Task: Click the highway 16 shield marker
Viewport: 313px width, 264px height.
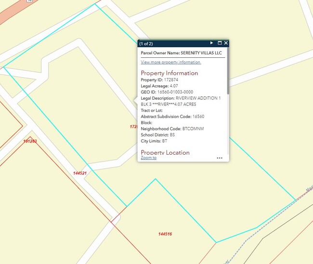Action: click(x=29, y=1)
